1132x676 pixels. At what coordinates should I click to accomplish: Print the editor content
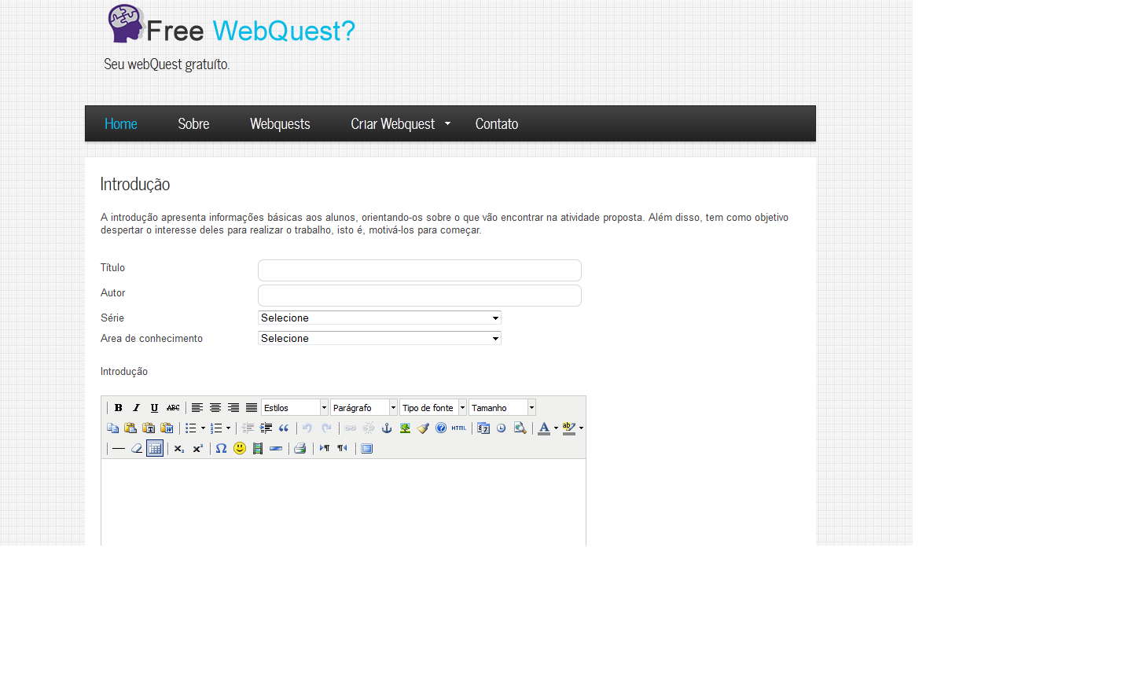click(x=300, y=448)
